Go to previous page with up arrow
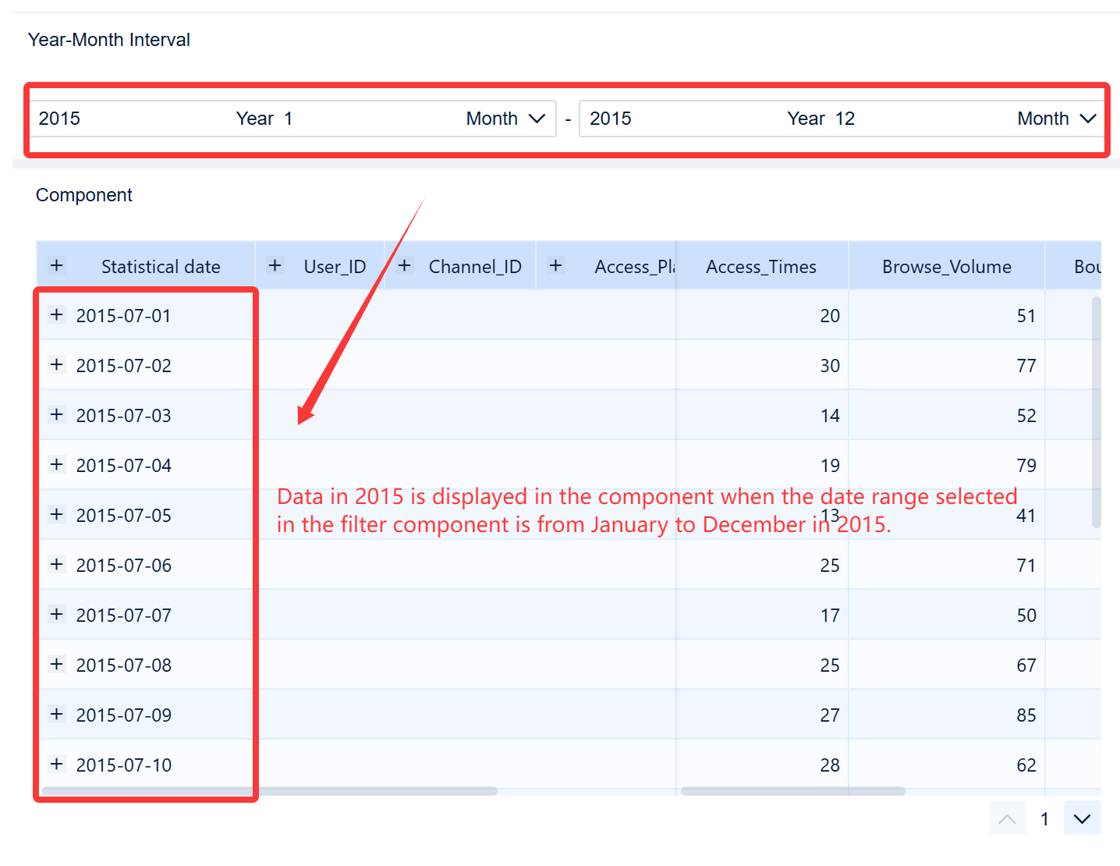Viewport: 1120px width, 866px height. click(1007, 818)
